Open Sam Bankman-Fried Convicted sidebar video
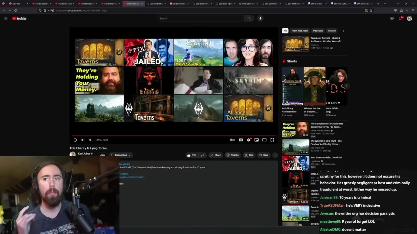Screen dimensions: 417x234 [295, 163]
